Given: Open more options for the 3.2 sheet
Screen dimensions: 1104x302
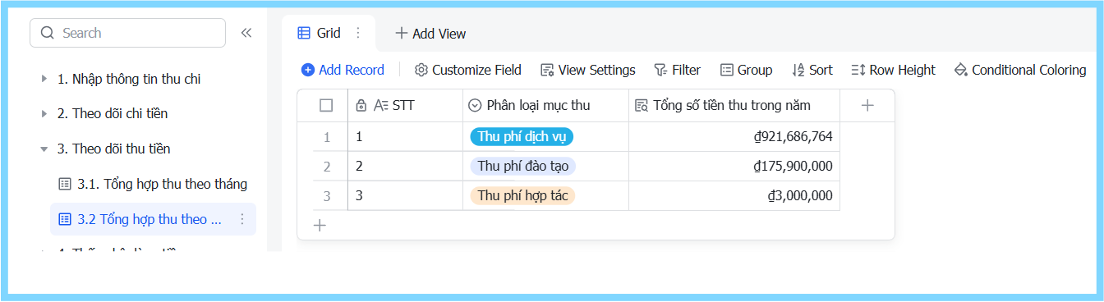Looking at the screenshot, I should click(x=242, y=219).
